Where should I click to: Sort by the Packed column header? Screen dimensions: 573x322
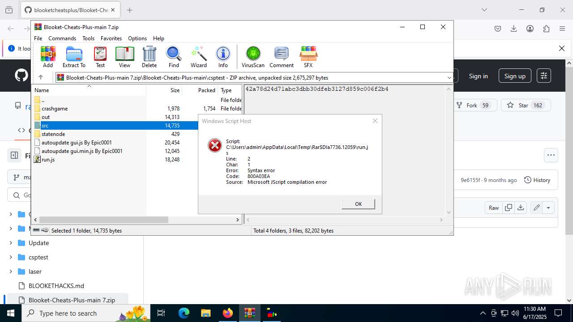click(x=200, y=90)
